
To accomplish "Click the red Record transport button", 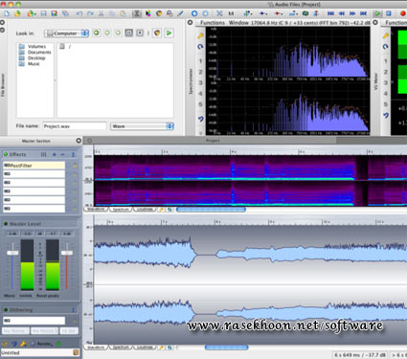I will [x=403, y=13].
